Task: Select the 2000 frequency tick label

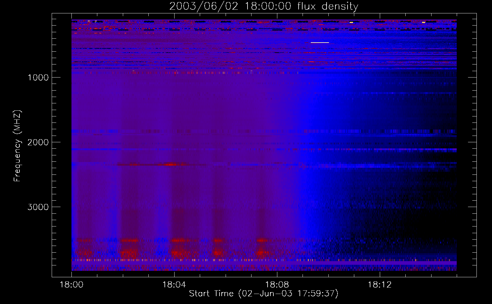Action: (x=38, y=142)
